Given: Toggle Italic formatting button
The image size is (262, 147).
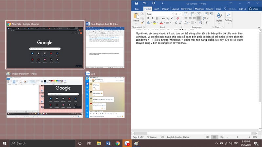Looking at the screenshot, I should tap(153, 19).
